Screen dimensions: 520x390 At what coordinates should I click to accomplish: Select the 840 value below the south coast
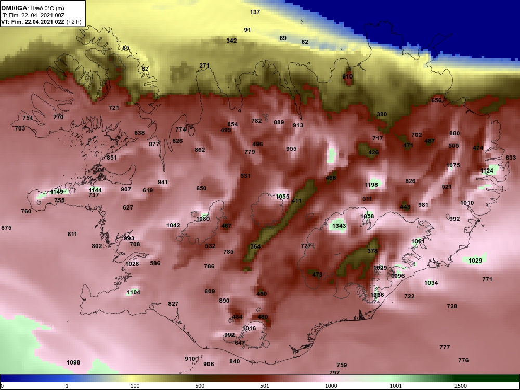pos(235,361)
